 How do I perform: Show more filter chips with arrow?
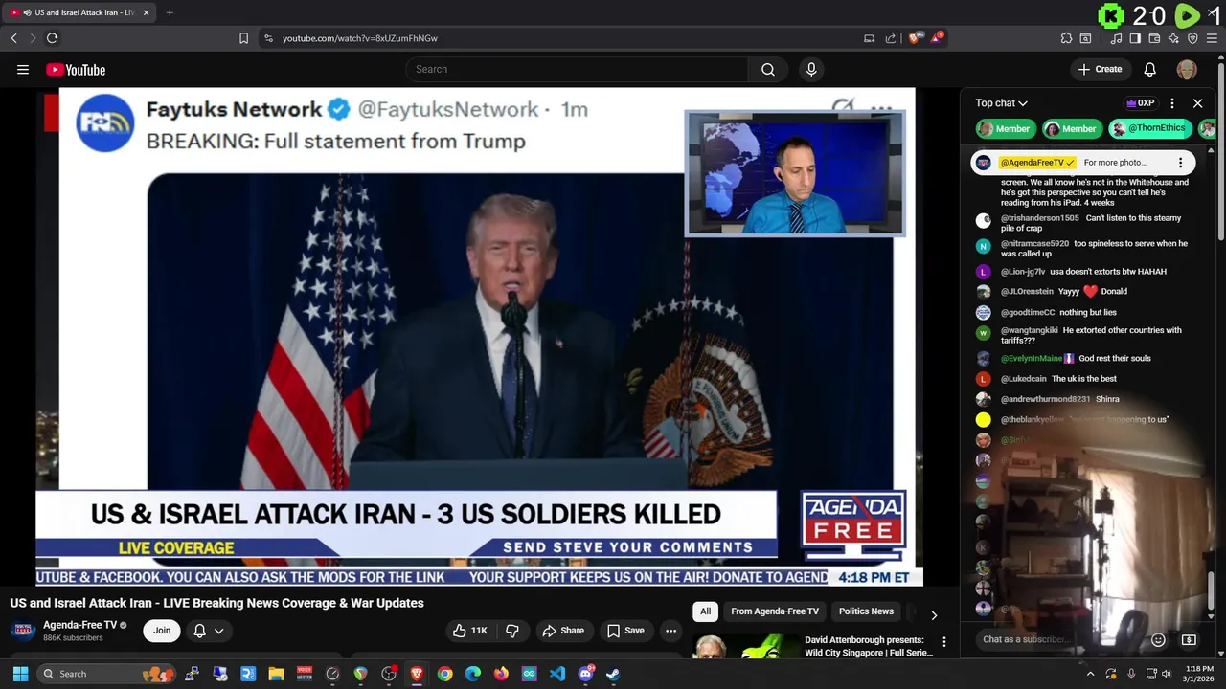pos(934,614)
